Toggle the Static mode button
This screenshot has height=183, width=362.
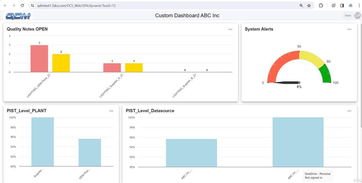coord(348,16)
